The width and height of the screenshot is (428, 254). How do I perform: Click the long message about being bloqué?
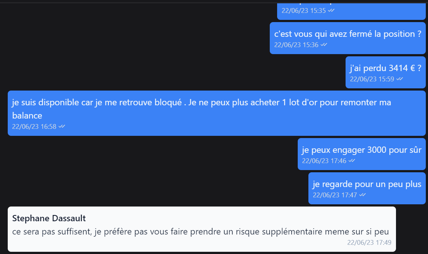(216, 113)
